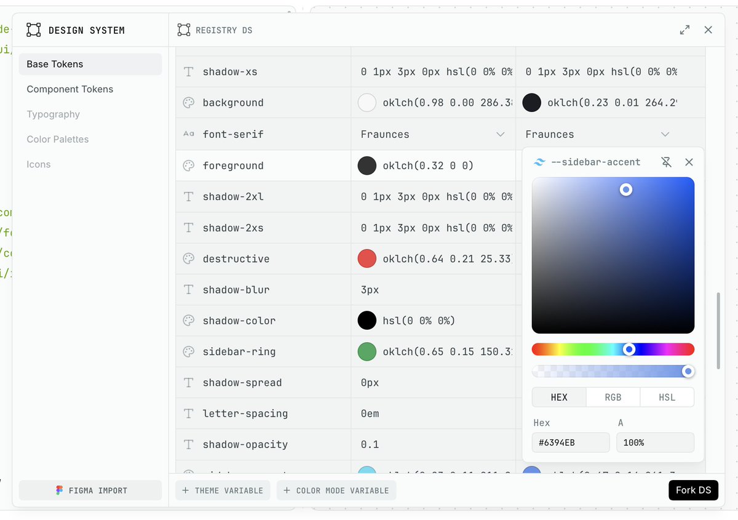Click the alpha opacity slider handle

coord(688,371)
